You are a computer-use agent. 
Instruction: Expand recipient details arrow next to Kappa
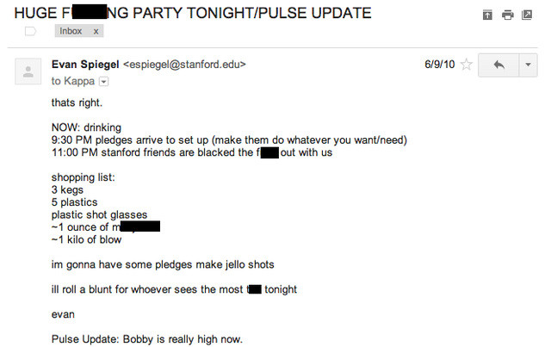point(104,81)
